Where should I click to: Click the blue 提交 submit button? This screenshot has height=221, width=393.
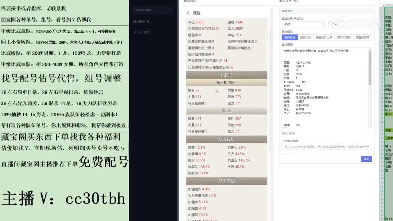[x=366, y=159]
